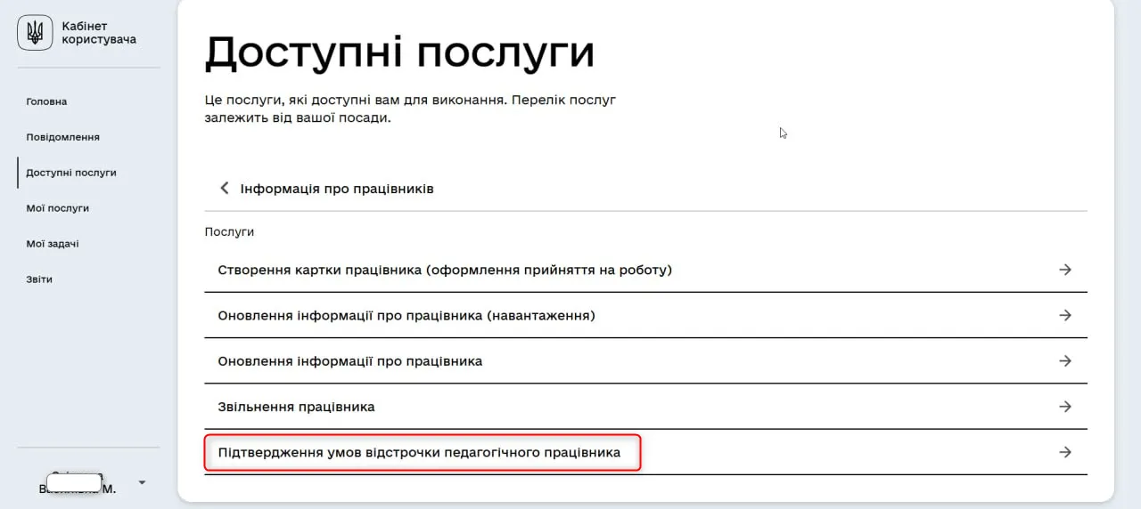Screen dimensions: 1141x509
Task: Open Мої задачі in the sidebar
Action: (53, 244)
